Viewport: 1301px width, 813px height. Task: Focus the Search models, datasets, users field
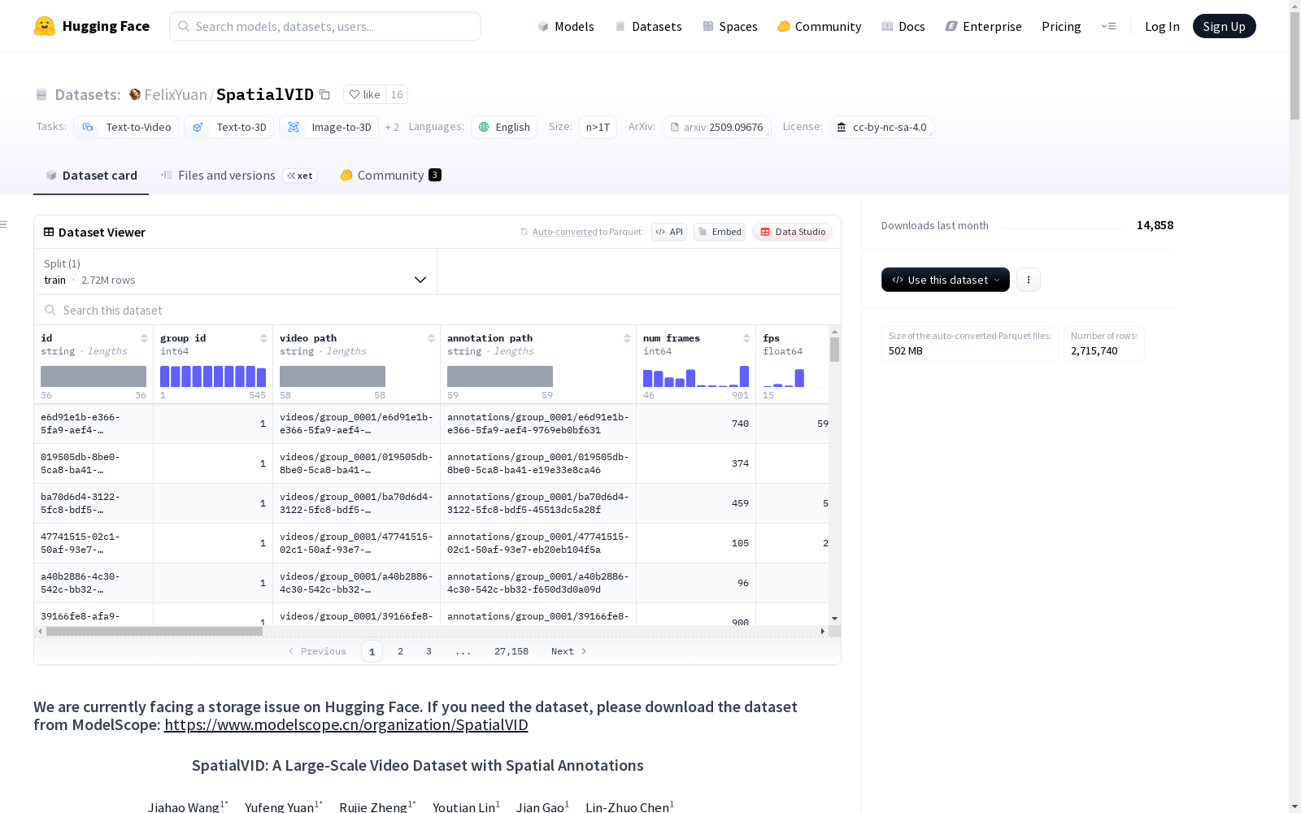(x=325, y=26)
